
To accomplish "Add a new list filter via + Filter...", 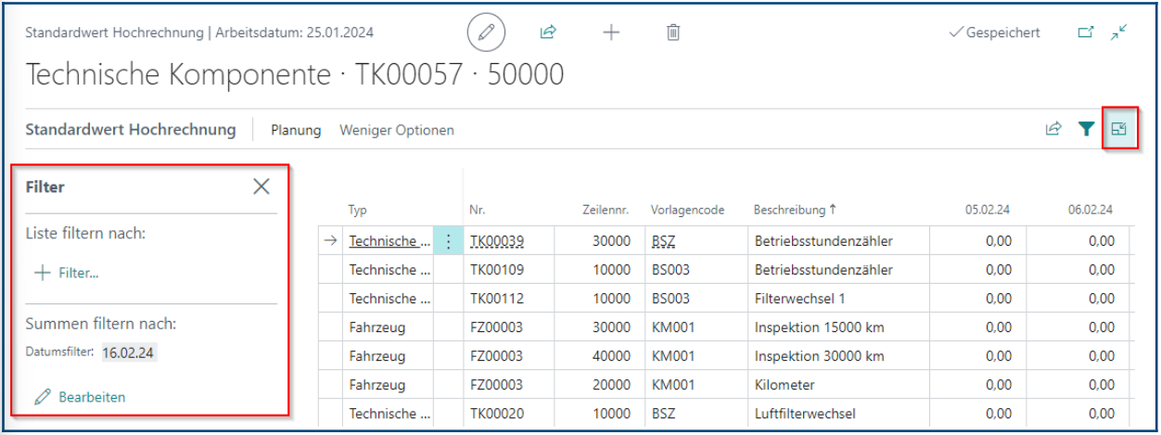I will (66, 274).
